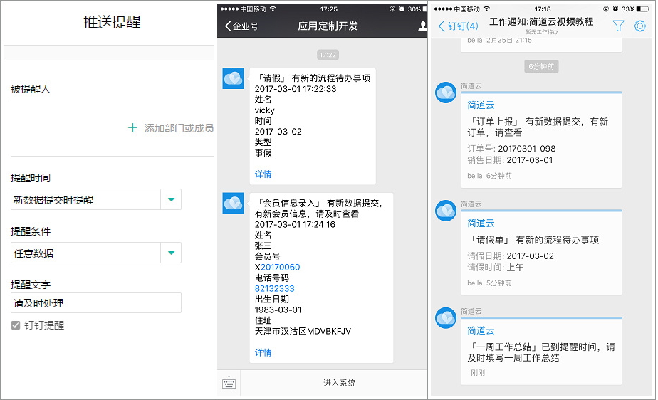Tap cloud avatar beside 会员信息录入 message

point(234,203)
